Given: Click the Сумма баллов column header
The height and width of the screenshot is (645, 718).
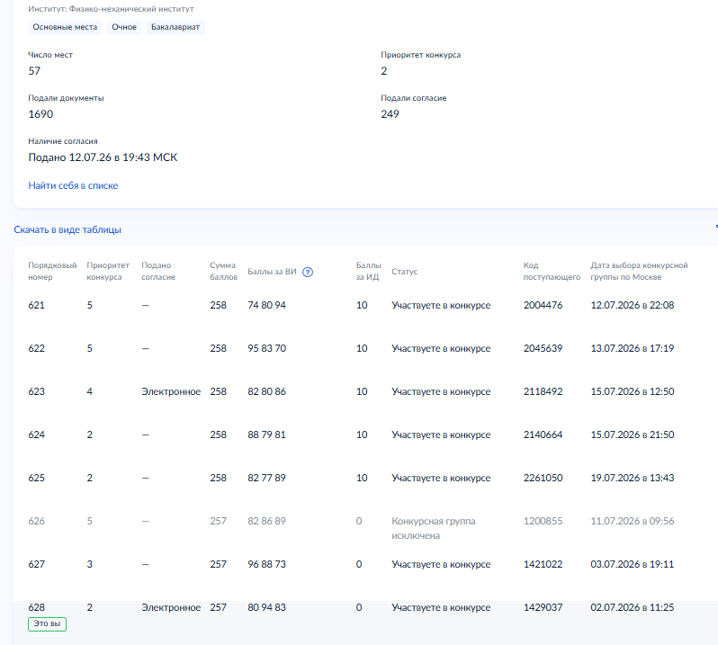Looking at the screenshot, I should [x=223, y=271].
